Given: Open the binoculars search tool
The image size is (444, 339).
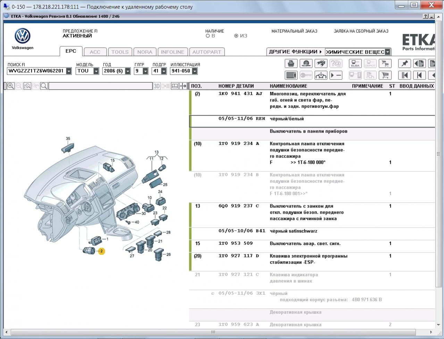Looking at the screenshot, I should click(321, 63).
